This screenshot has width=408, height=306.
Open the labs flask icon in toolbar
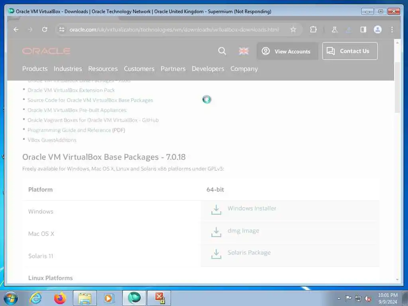coord(335,29)
